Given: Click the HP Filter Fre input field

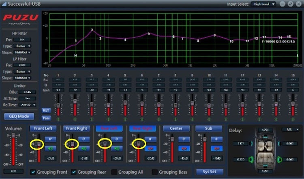Looking at the screenshot, I should (22, 40).
